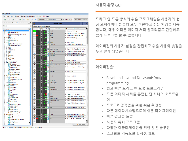
Task: Open the Command administration menu
Action: (x=28, y=16)
